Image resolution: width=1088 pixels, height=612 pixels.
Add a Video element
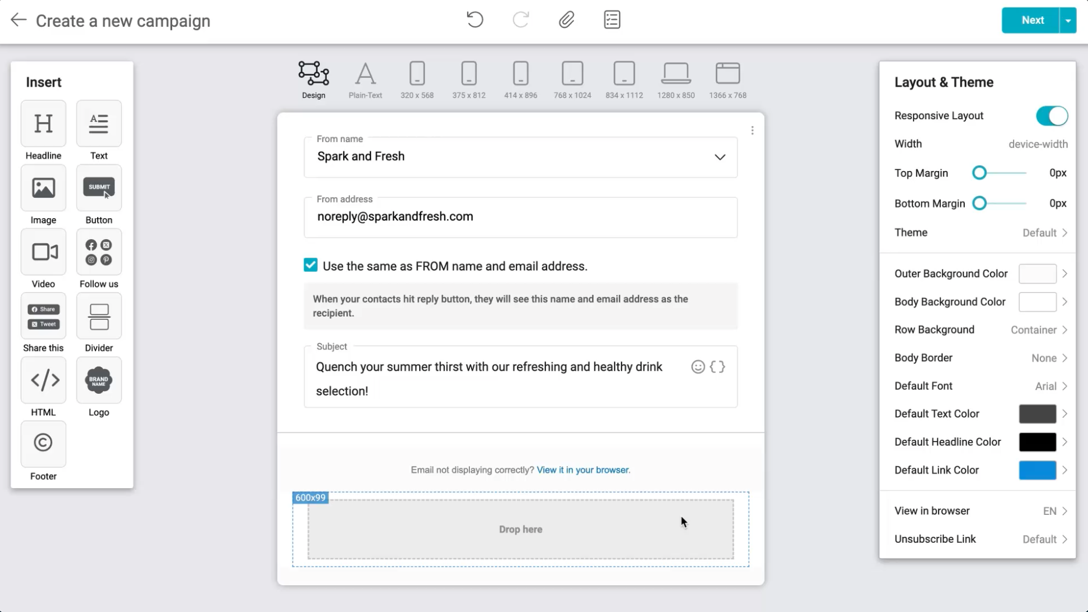[x=43, y=252]
